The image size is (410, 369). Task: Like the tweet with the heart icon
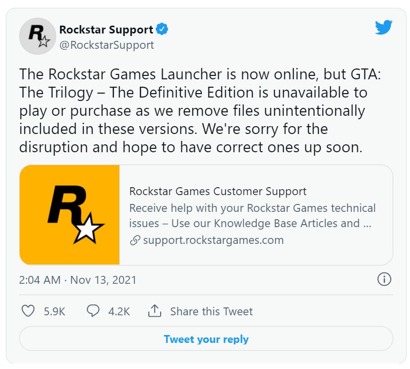click(x=28, y=311)
